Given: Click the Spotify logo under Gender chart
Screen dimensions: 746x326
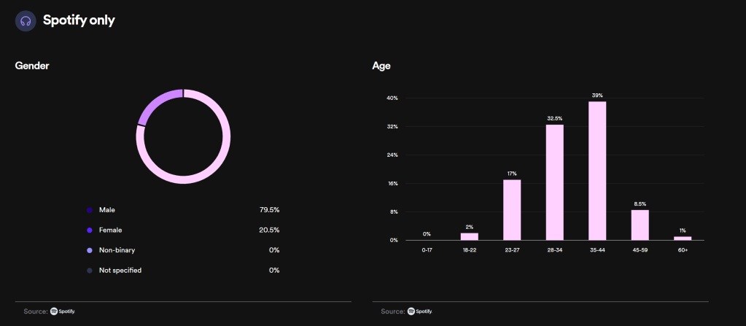Looking at the screenshot, I should (63, 311).
